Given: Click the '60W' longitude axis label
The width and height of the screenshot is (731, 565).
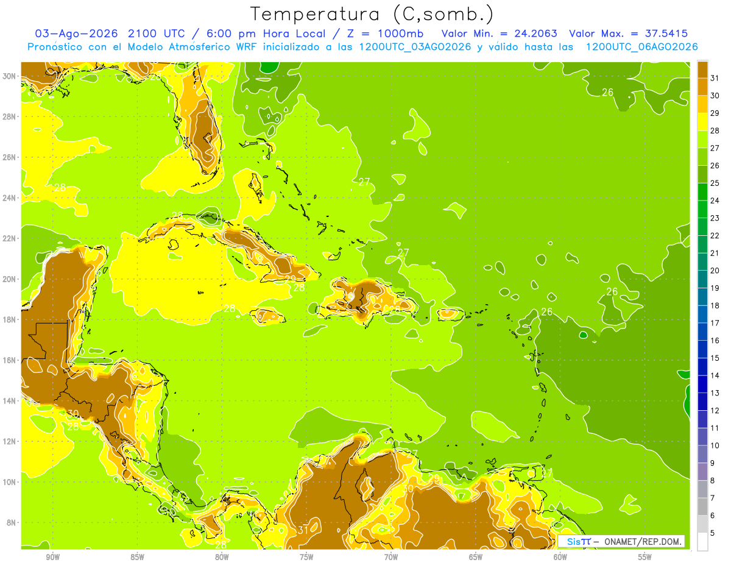Looking at the screenshot, I should [560, 557].
